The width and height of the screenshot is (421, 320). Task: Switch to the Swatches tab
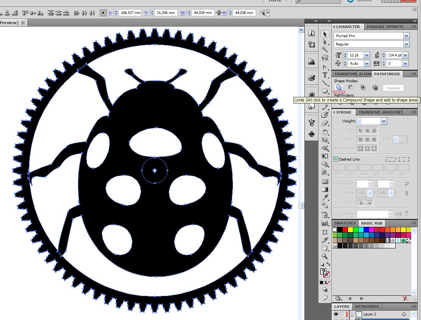(x=345, y=223)
